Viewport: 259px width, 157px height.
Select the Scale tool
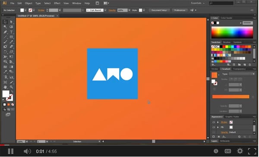click(11, 52)
